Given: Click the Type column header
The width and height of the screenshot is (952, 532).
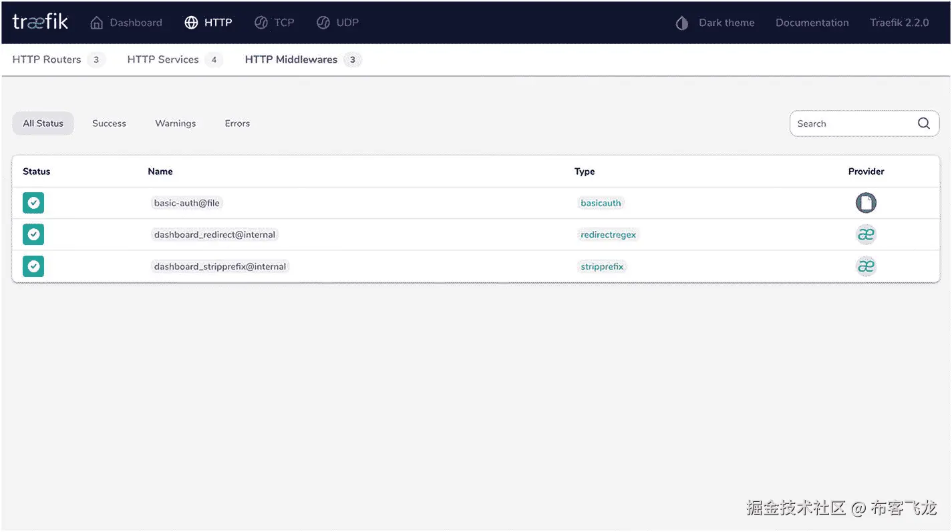Looking at the screenshot, I should (x=585, y=172).
